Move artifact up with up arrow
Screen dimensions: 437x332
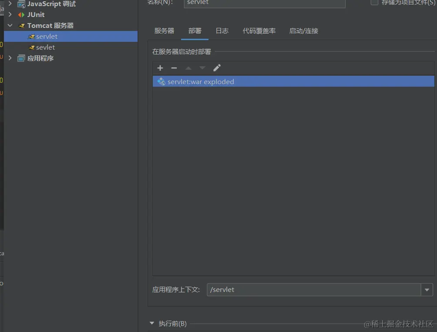click(x=188, y=68)
